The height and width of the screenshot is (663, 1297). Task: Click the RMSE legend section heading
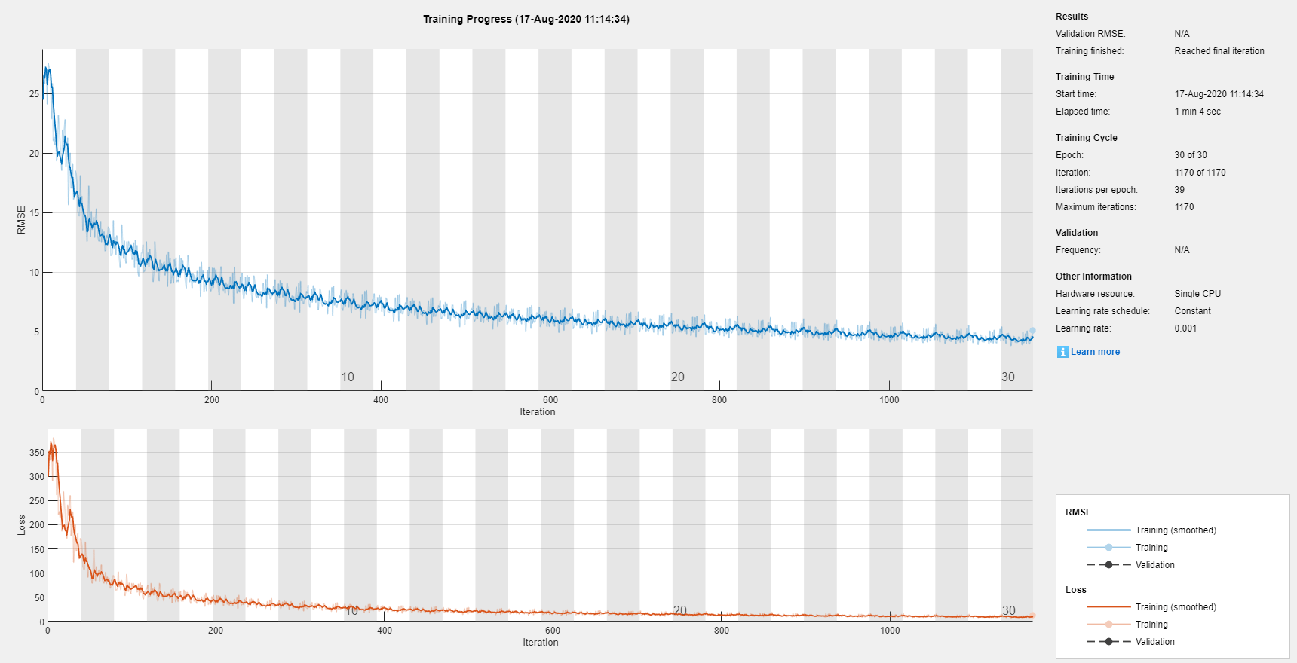pyautogui.click(x=1078, y=512)
